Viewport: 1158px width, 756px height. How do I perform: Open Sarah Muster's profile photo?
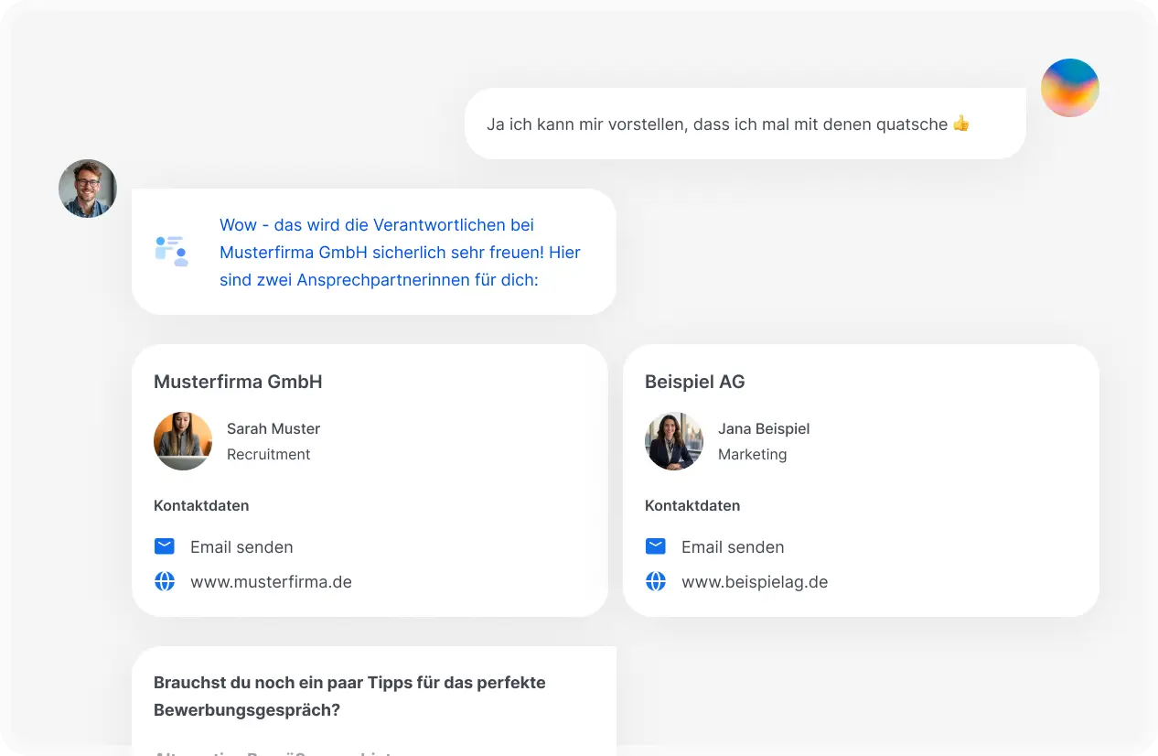point(183,441)
